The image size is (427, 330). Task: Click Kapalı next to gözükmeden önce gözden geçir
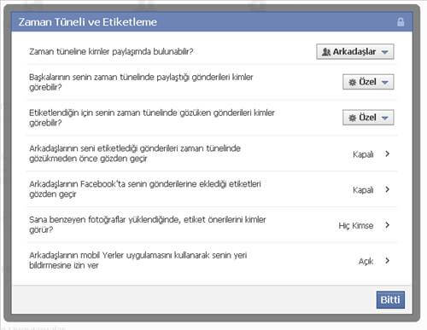pos(363,154)
